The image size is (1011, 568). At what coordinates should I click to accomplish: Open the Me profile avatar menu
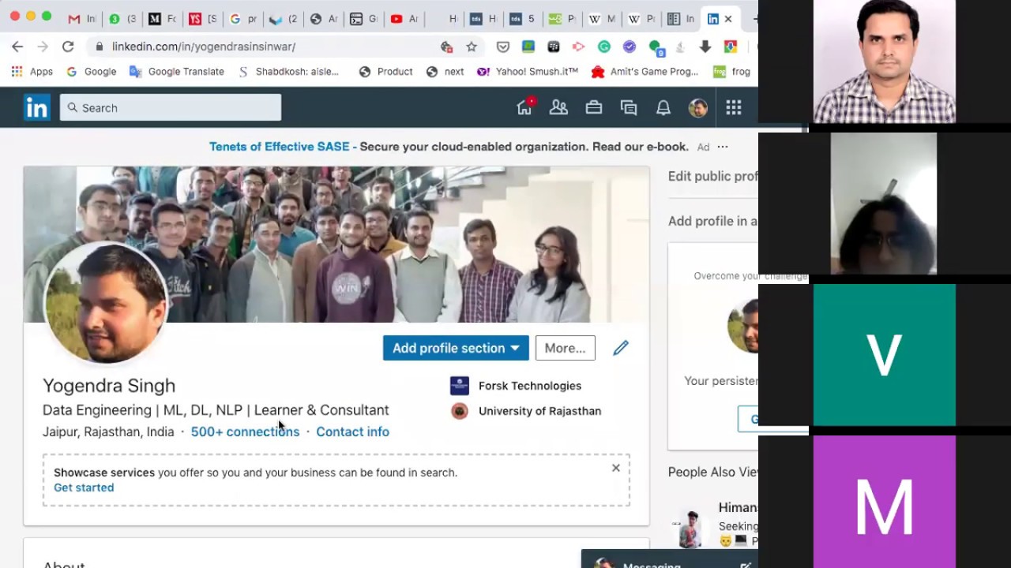point(698,108)
